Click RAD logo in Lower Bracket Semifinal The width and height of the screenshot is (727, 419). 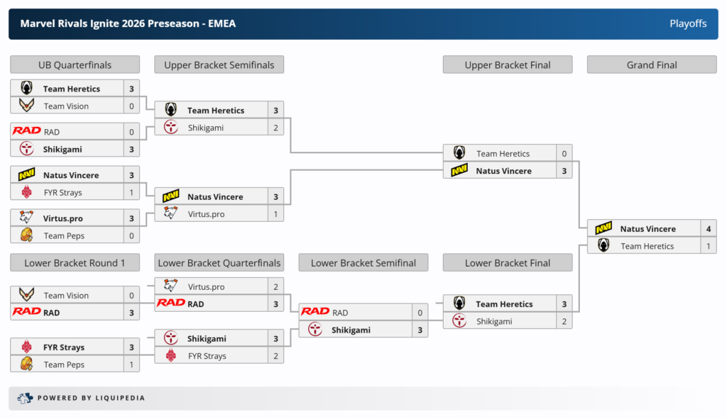click(315, 312)
